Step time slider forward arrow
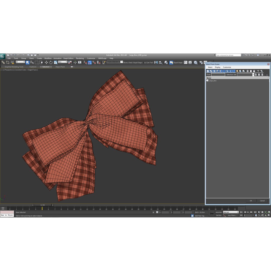This screenshot has height=271, width=271. pos(52,205)
